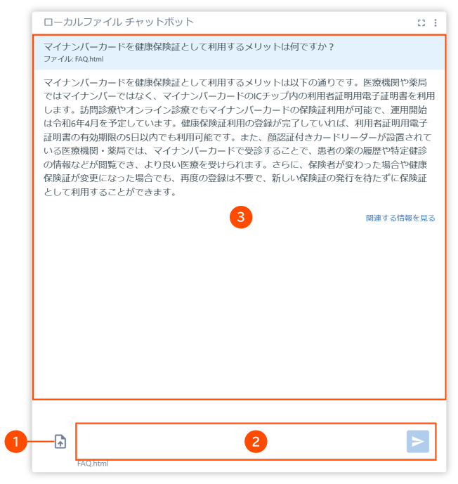Expand the chatbot widget to fullscreen
This screenshot has height=484, width=458.
coord(421,23)
